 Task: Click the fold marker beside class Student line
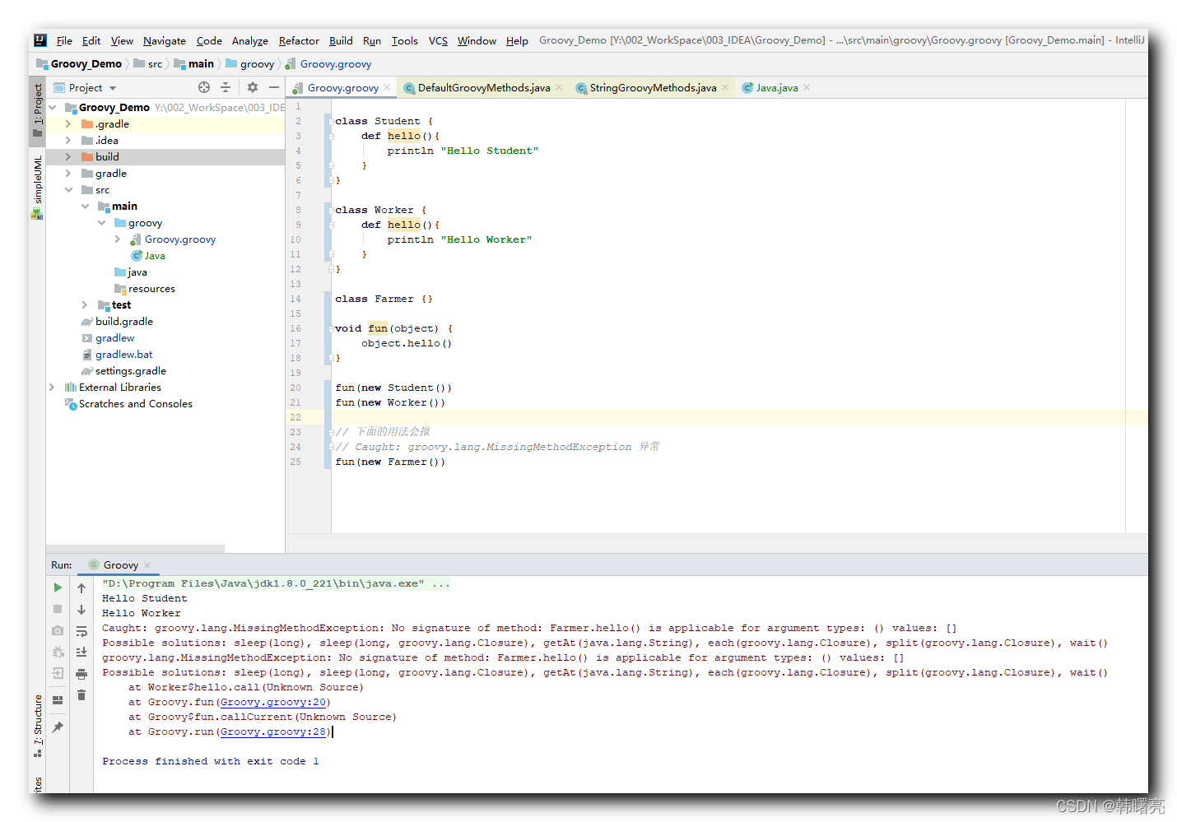click(331, 121)
